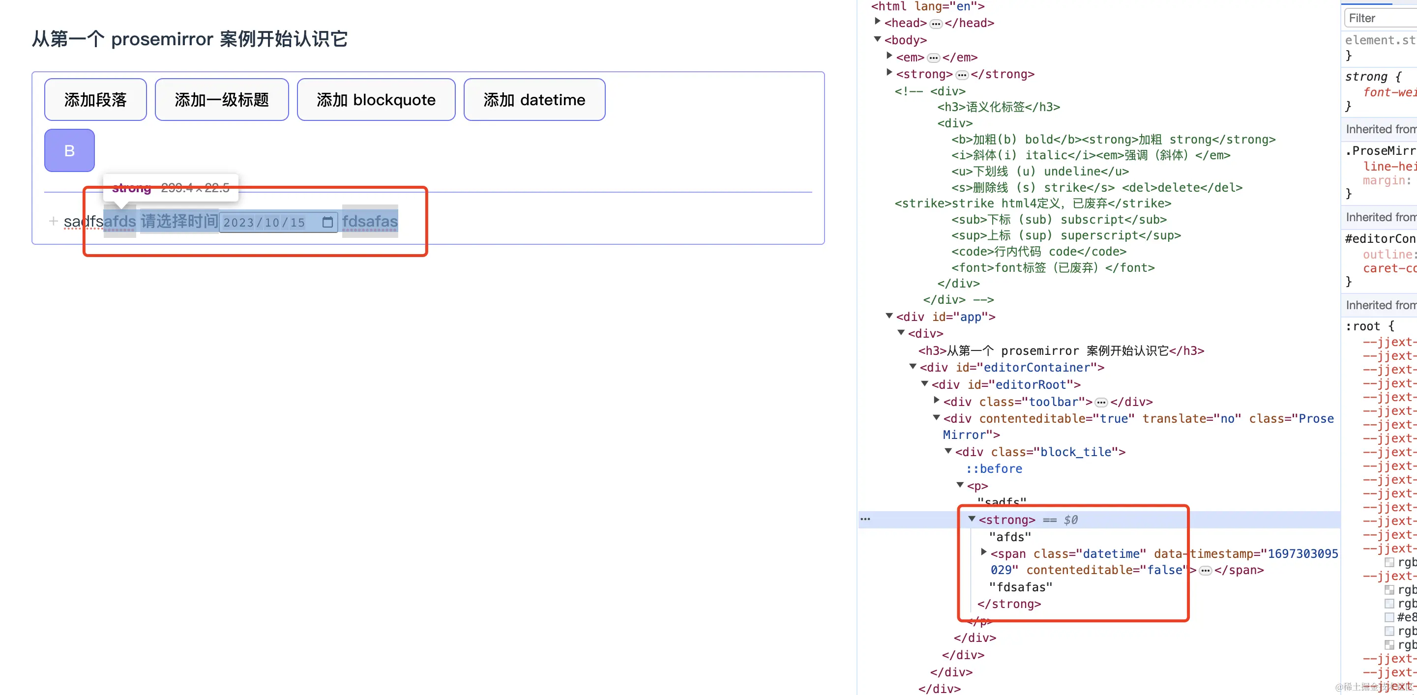1417x695 pixels.
Task: Click ellipsis badge in body strong element
Action: pyautogui.click(x=962, y=75)
